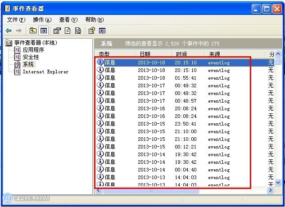Select the 事件查看器(本地) root node

(x=36, y=43)
